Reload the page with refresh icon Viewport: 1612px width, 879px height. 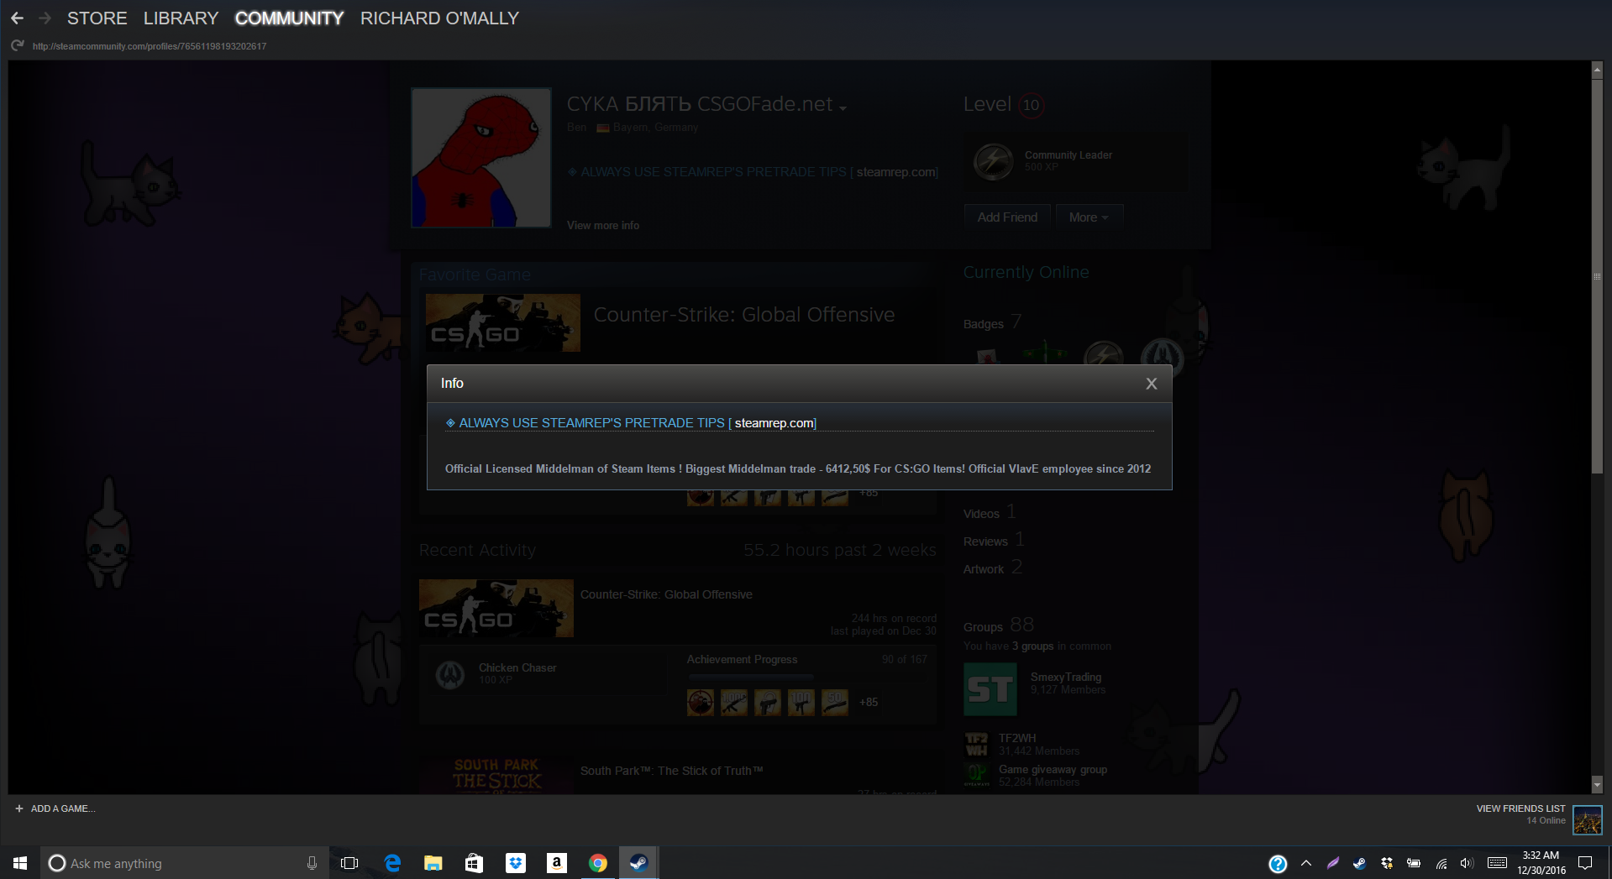click(17, 46)
